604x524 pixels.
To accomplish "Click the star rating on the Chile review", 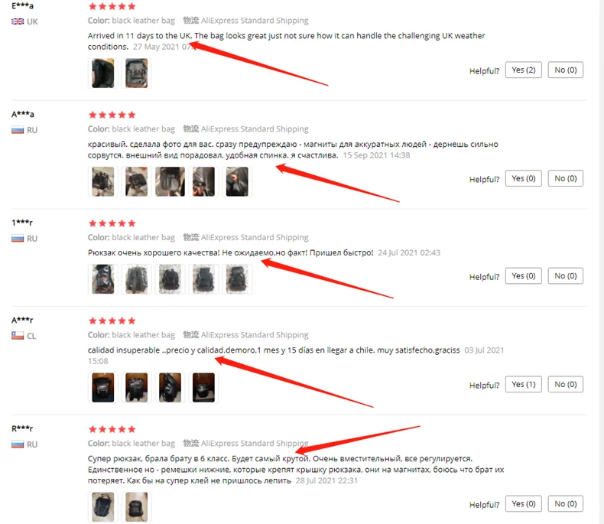I will click(x=112, y=321).
